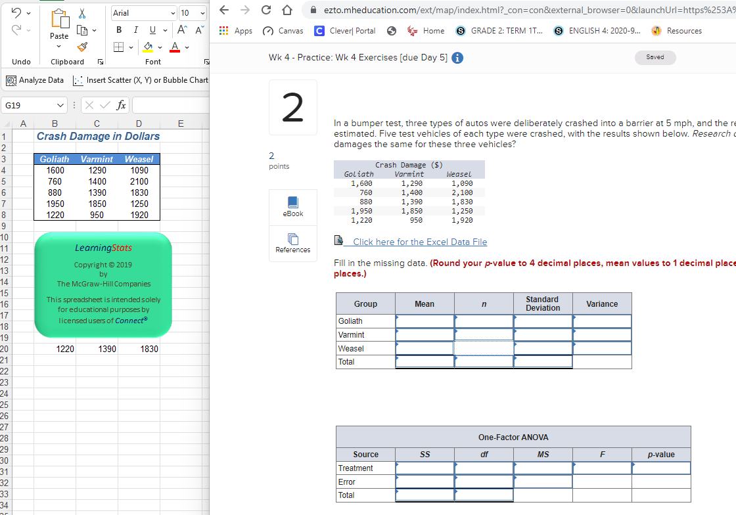736x515 pixels.
Task: Open fill color dropdown arrow
Action: pos(160,47)
